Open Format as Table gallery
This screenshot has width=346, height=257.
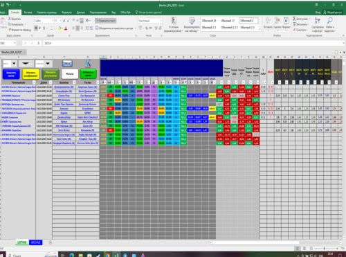(x=192, y=24)
